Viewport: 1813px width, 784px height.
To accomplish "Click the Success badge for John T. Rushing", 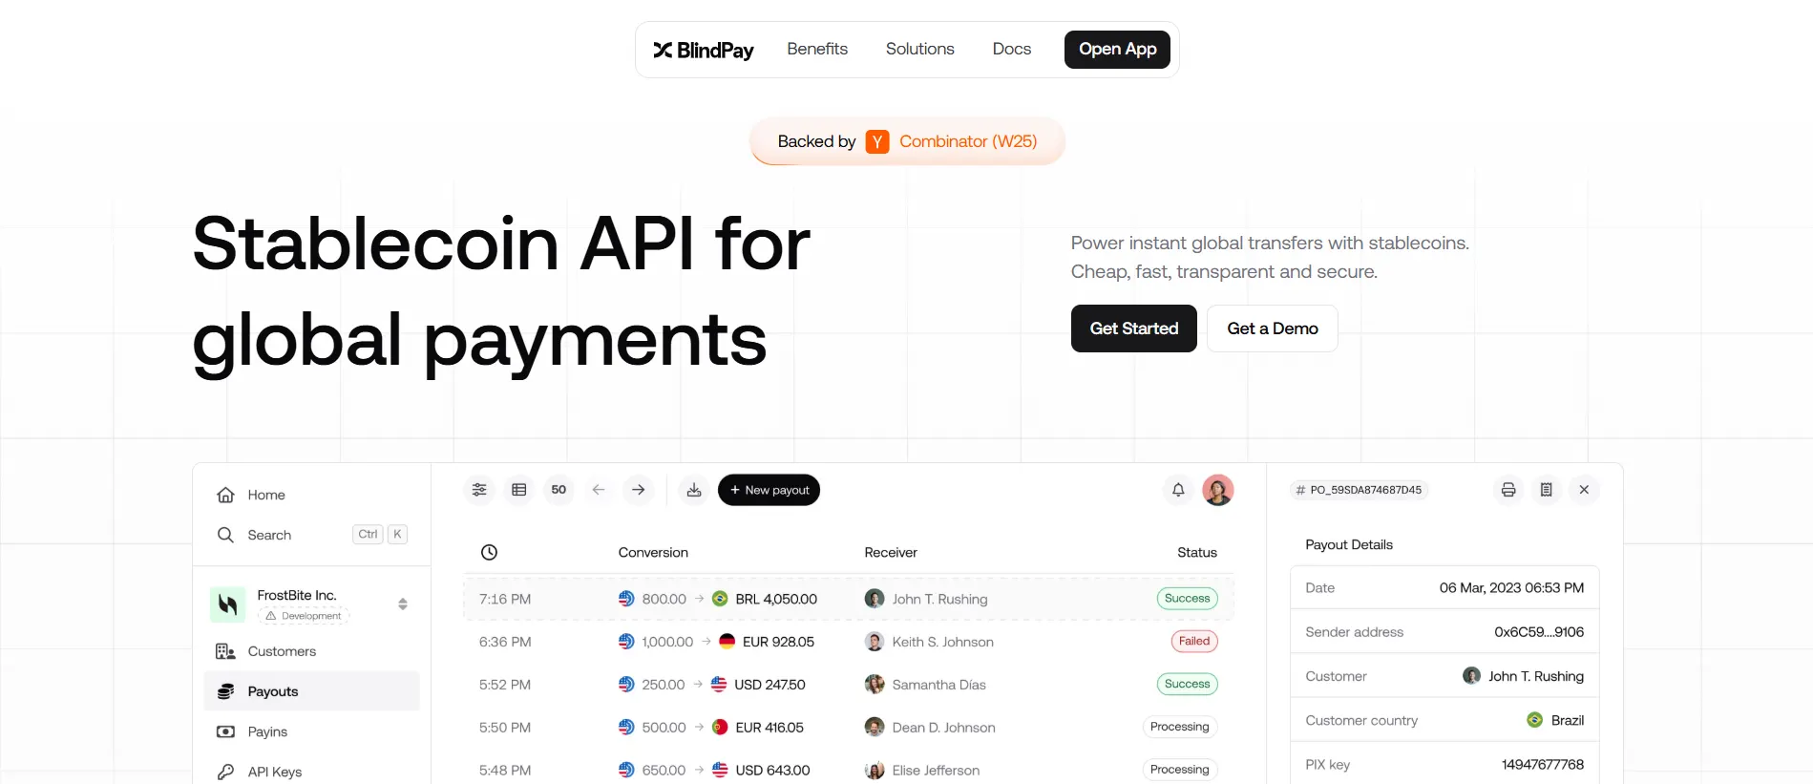I will coord(1187,599).
